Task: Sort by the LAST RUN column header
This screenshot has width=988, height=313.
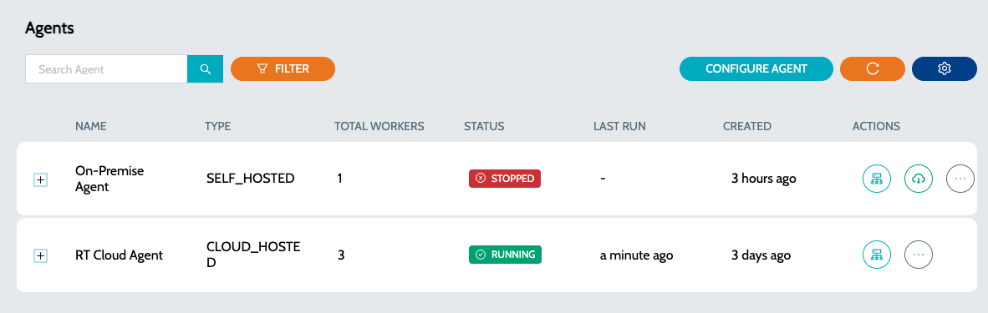Action: click(x=619, y=126)
